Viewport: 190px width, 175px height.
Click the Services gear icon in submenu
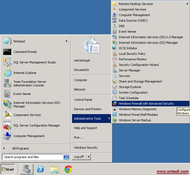(x=115, y=76)
